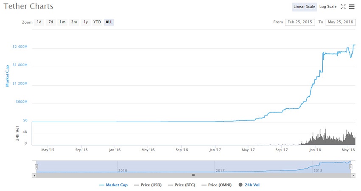Click the 2017 label in navigator

(220, 171)
